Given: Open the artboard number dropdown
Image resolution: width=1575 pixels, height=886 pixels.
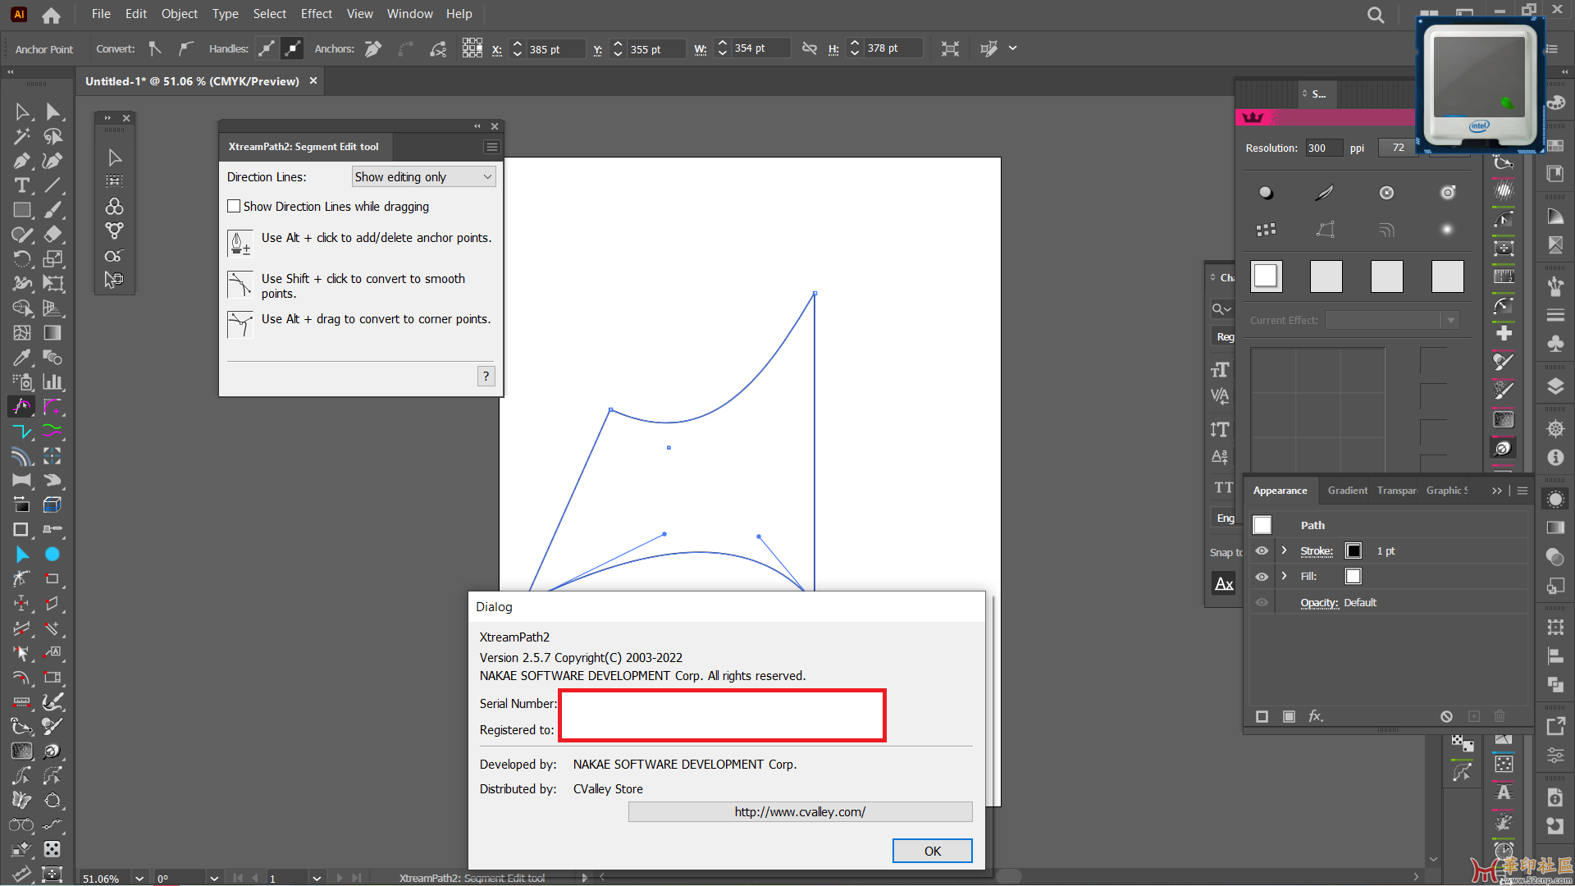Looking at the screenshot, I should (316, 878).
